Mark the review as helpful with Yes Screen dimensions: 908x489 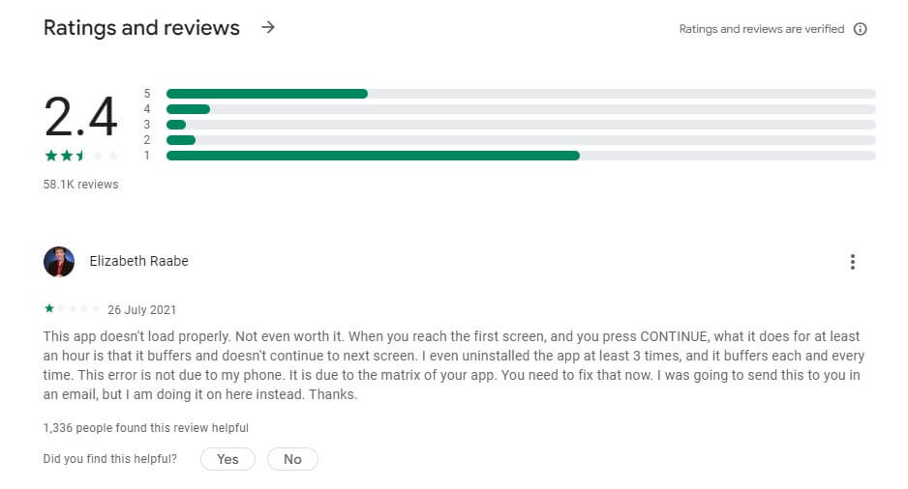(227, 459)
